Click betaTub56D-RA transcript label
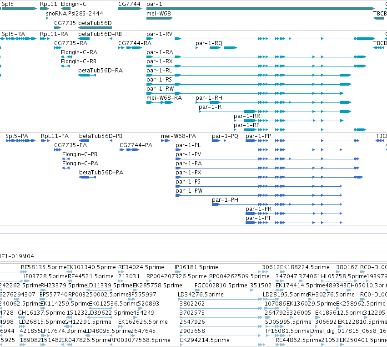Viewport: 387px width, 347px height. click(101, 71)
